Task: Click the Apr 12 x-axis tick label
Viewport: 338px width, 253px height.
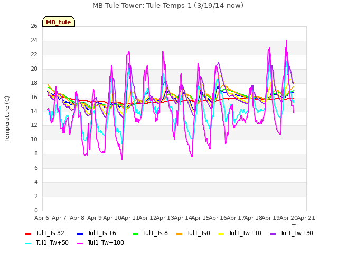Action: (147, 218)
